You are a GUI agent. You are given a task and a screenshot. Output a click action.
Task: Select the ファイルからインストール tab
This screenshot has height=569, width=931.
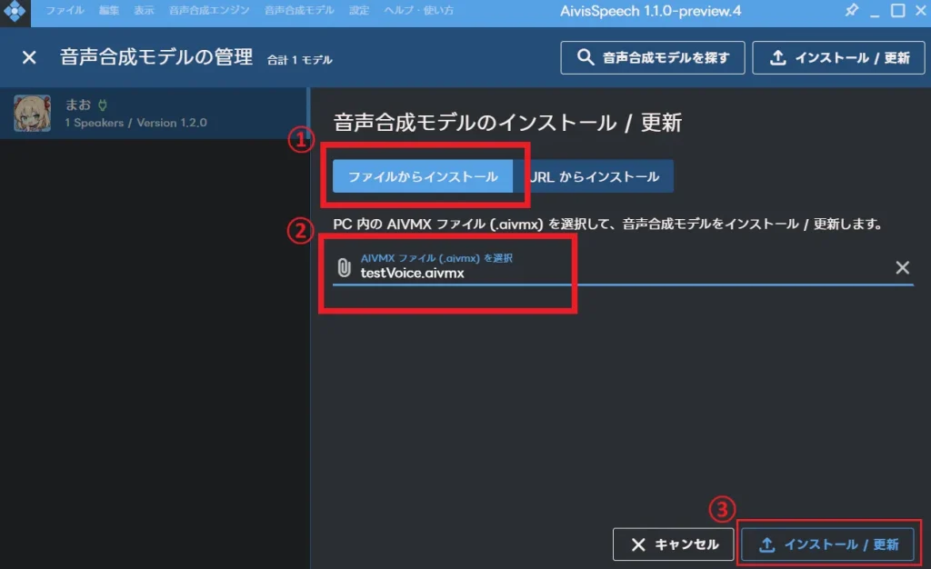coord(423,176)
